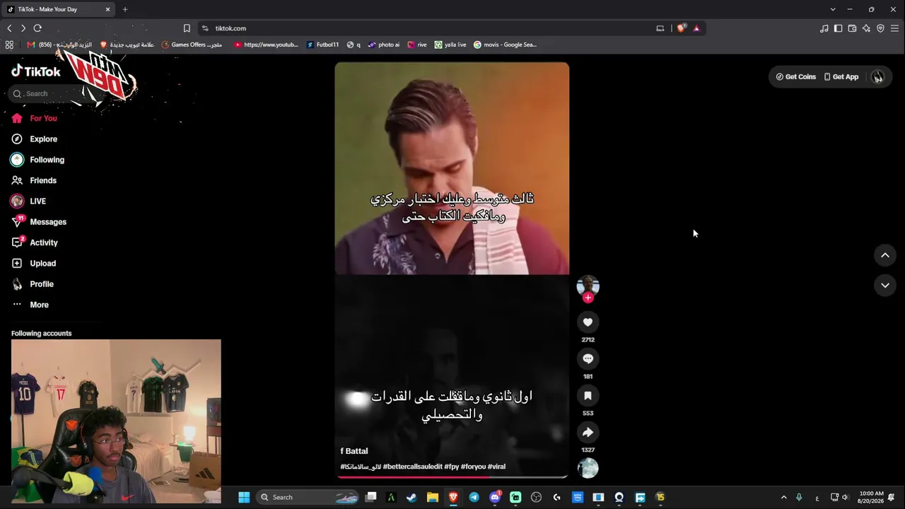Open the Windows Start menu
The image size is (905, 509).
tap(244, 497)
